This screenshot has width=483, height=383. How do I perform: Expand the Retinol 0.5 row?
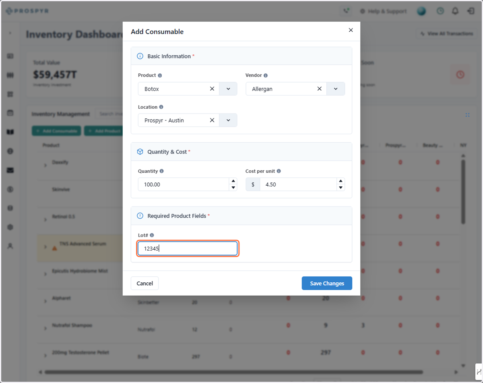pos(45,219)
